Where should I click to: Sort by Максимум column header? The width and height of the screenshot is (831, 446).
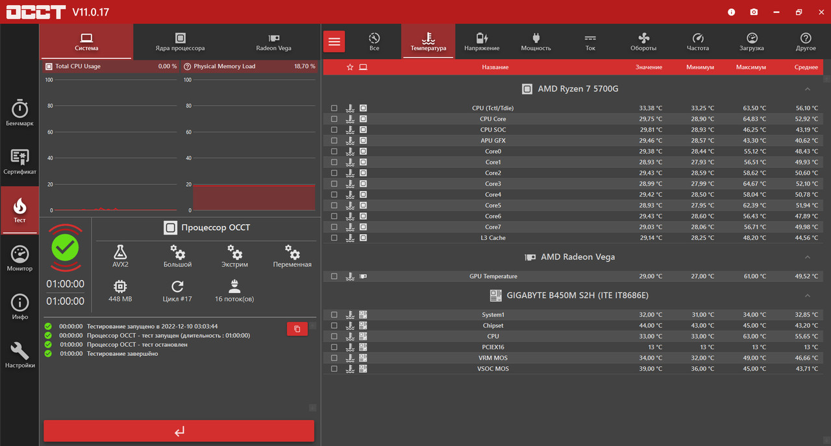751,67
